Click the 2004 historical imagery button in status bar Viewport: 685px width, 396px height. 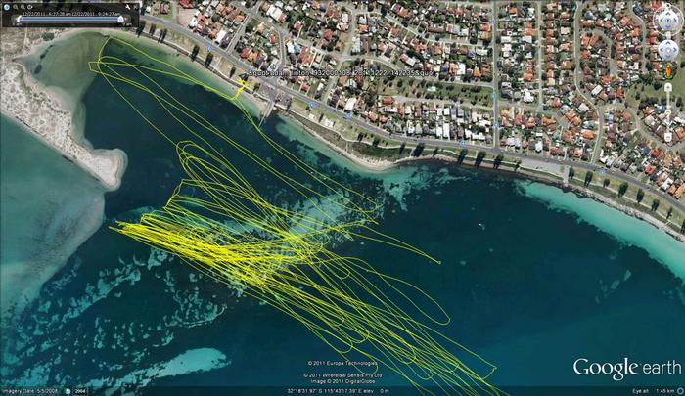[82, 391]
